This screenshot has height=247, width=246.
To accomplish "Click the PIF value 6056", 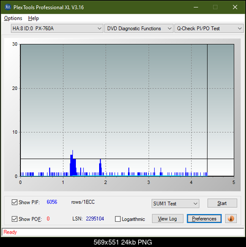I will pos(52,202).
